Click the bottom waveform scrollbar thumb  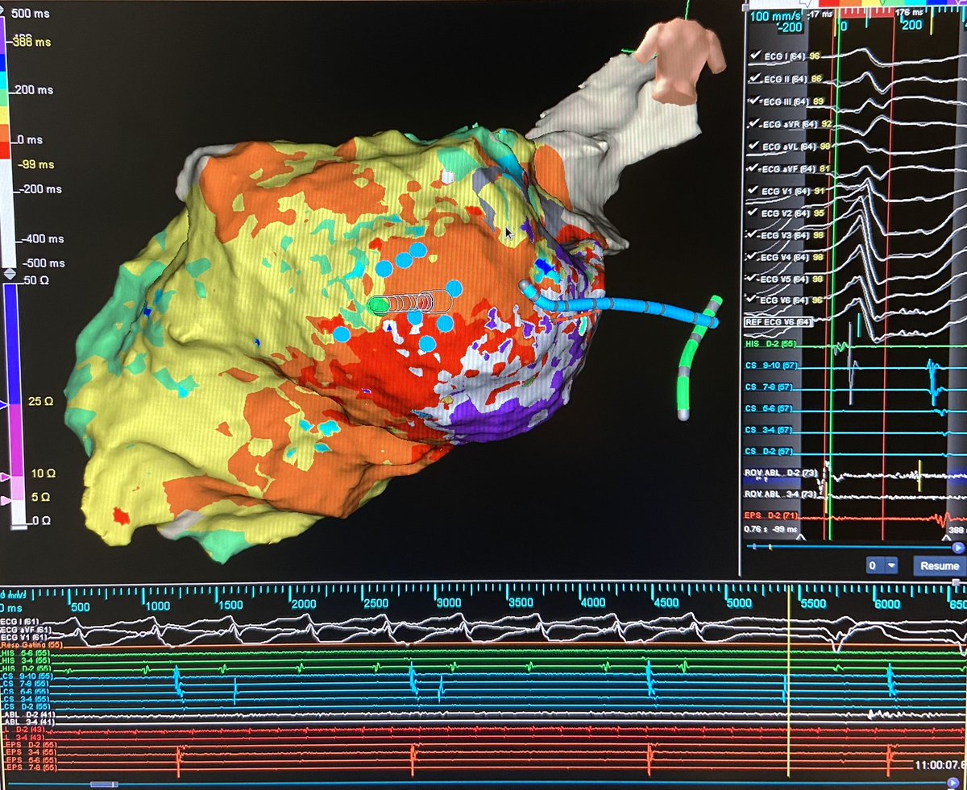tap(104, 784)
